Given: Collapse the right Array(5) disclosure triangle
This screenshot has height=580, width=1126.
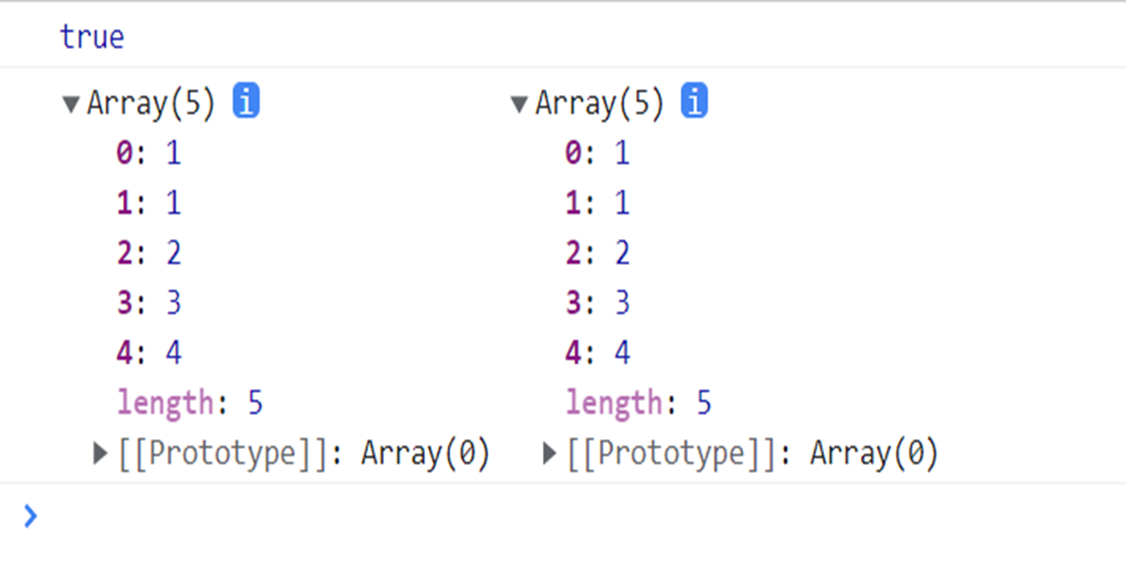Looking at the screenshot, I should [x=519, y=105].
